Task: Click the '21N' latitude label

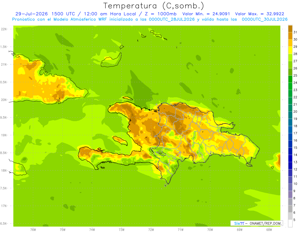Action: pyautogui.click(x=4, y=65)
